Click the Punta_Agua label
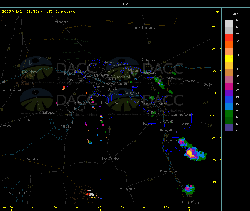This screenshot has width=250, height=211. tap(127, 188)
